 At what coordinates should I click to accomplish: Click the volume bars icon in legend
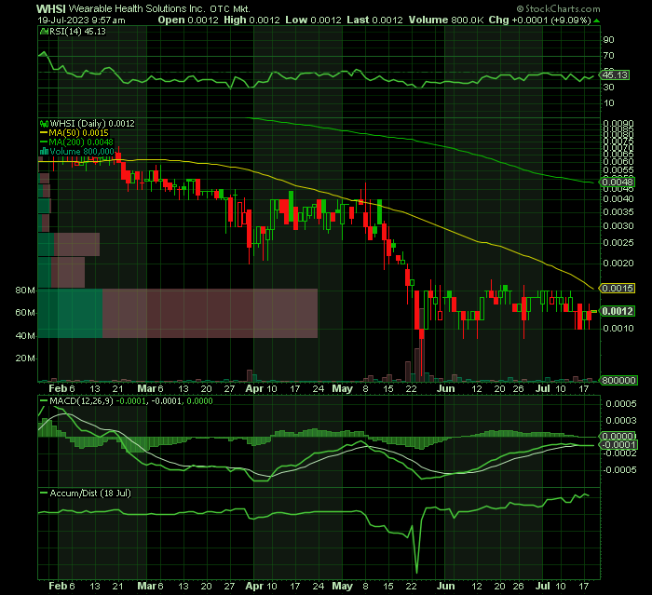(x=44, y=152)
